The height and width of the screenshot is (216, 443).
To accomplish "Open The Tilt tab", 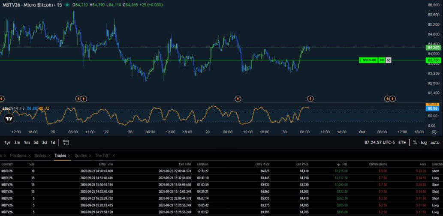I will [103, 156].
